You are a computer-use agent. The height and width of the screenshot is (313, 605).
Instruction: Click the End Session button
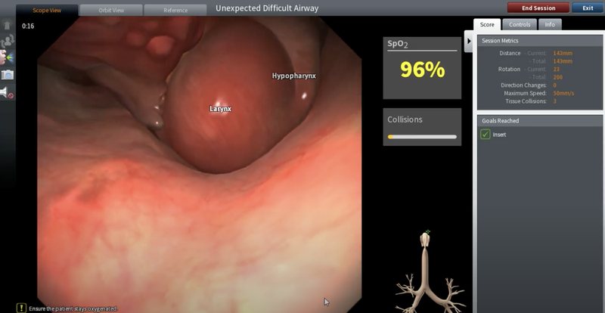538,8
